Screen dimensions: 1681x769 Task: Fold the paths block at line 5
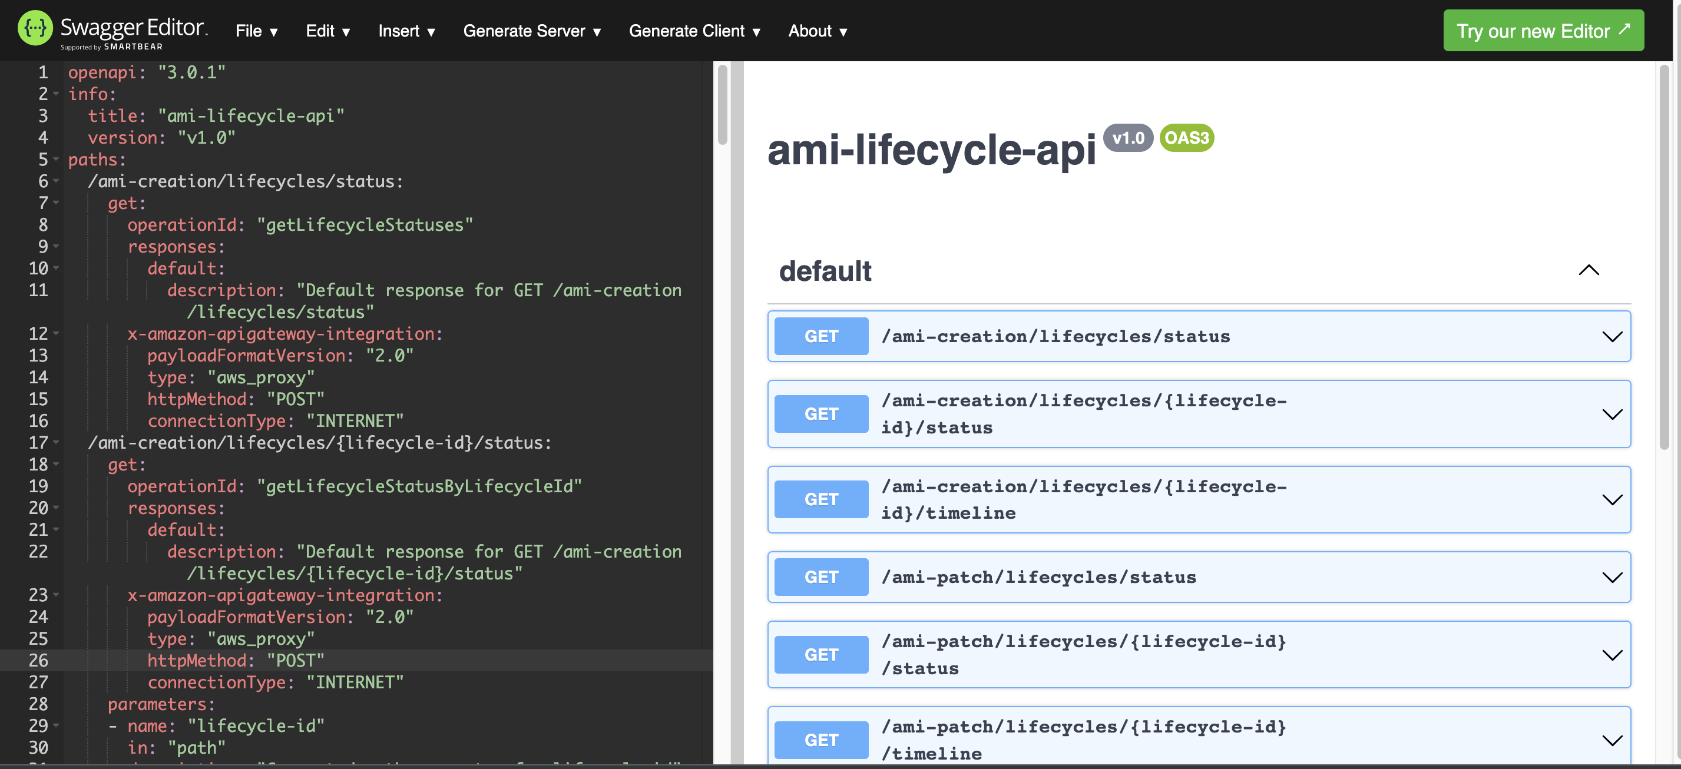click(x=56, y=160)
